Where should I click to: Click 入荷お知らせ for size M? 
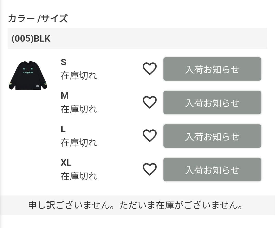point(212,102)
